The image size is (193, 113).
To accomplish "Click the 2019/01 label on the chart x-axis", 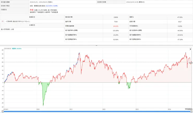I will [x=6, y=109].
